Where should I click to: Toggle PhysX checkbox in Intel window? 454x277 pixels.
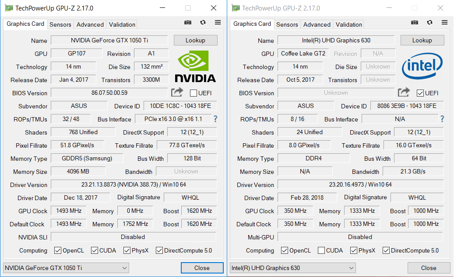[354, 250]
